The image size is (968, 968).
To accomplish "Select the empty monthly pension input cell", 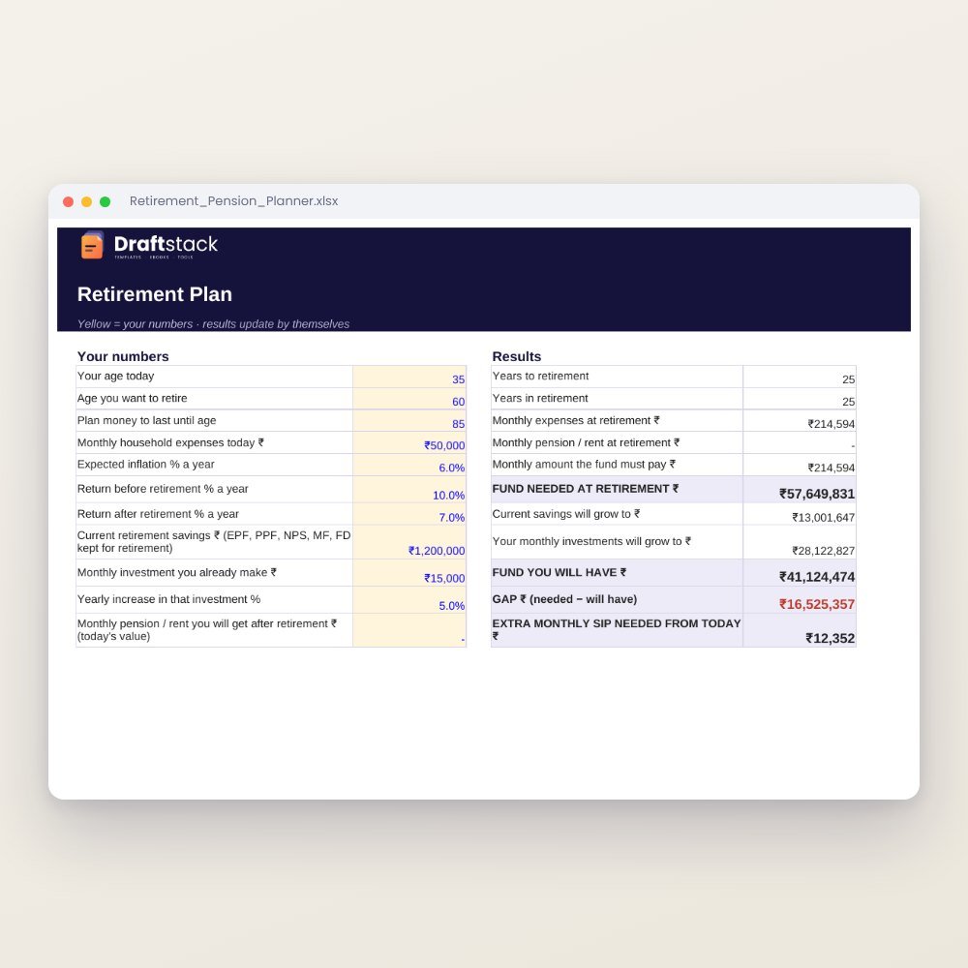I will pyautogui.click(x=409, y=630).
